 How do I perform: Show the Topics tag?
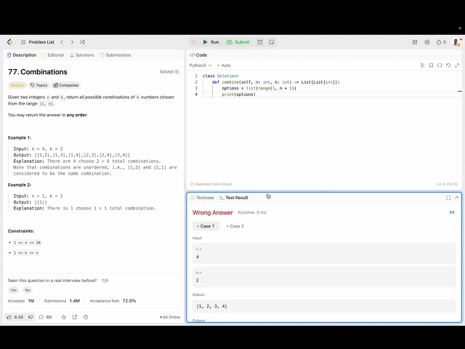tap(39, 85)
